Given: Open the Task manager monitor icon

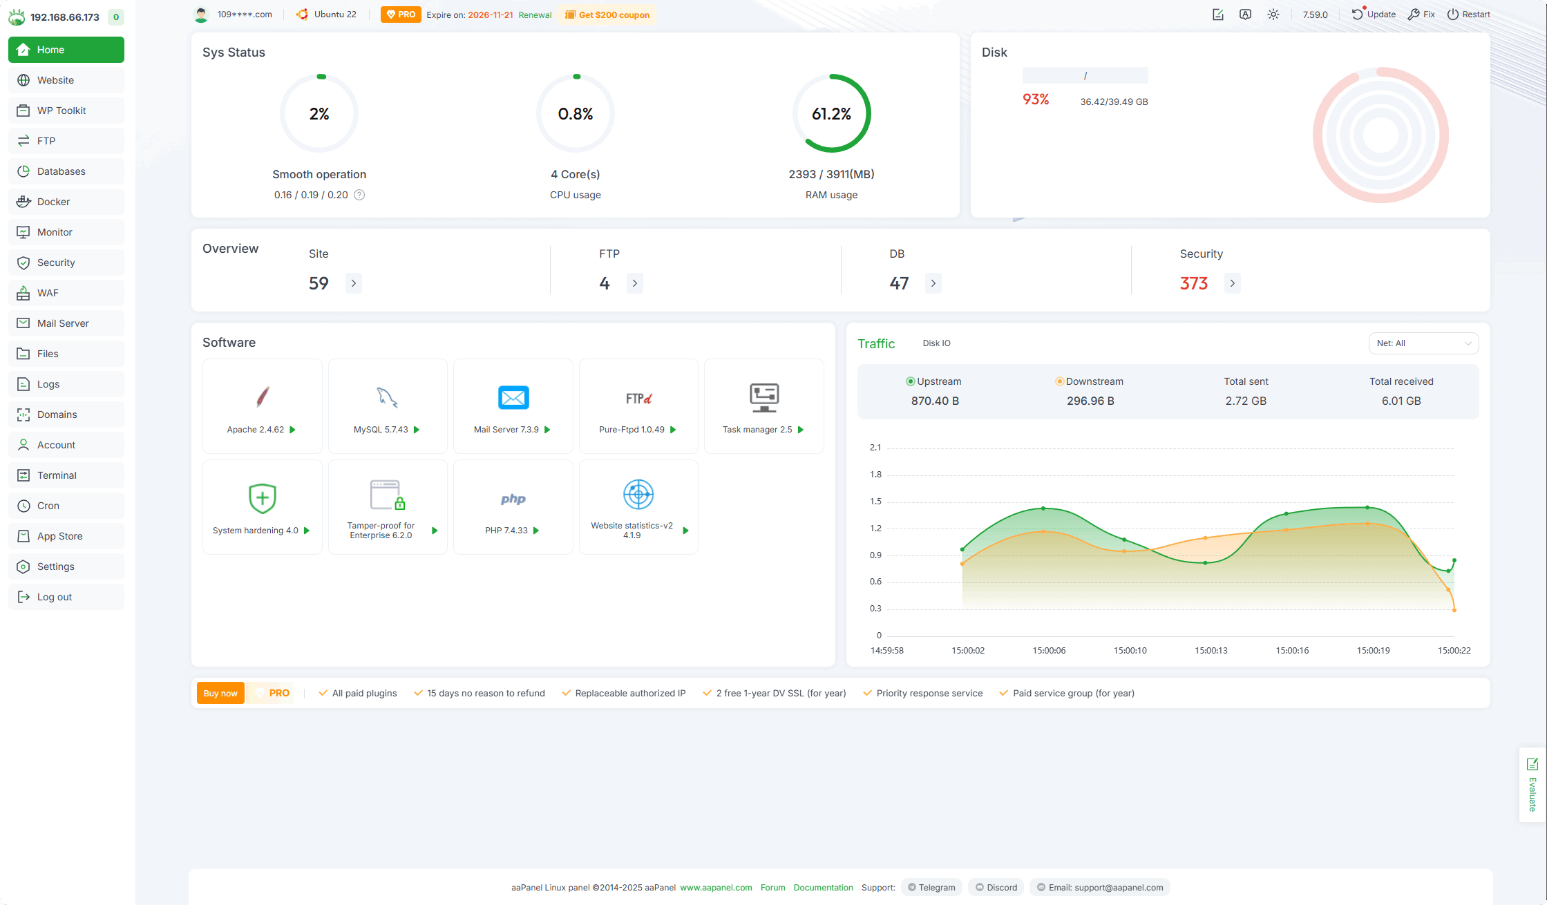Looking at the screenshot, I should click(764, 397).
